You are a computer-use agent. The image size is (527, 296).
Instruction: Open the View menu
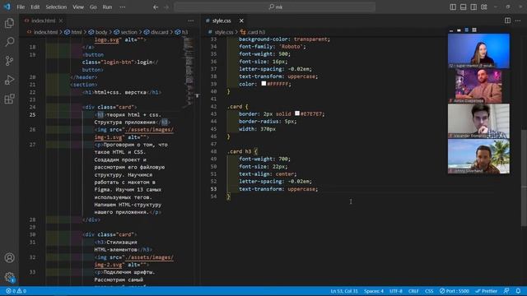coord(78,7)
